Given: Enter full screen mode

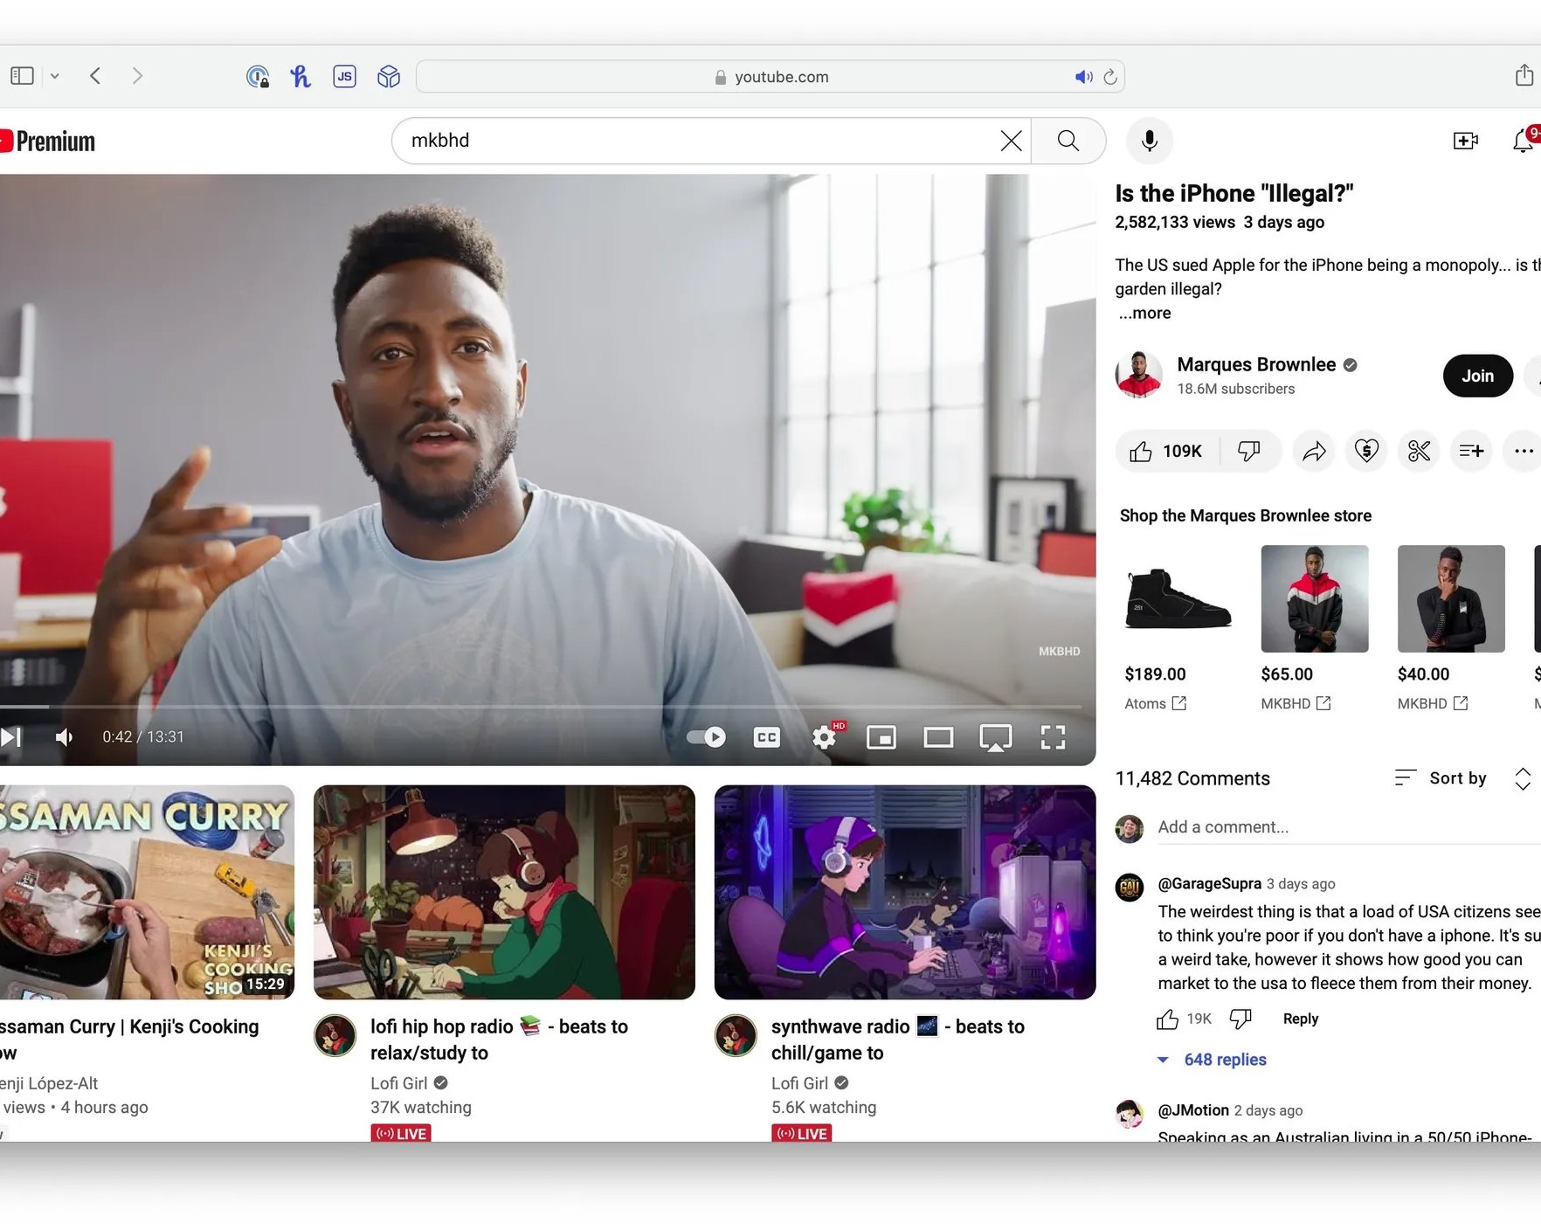Looking at the screenshot, I should pos(1054,737).
